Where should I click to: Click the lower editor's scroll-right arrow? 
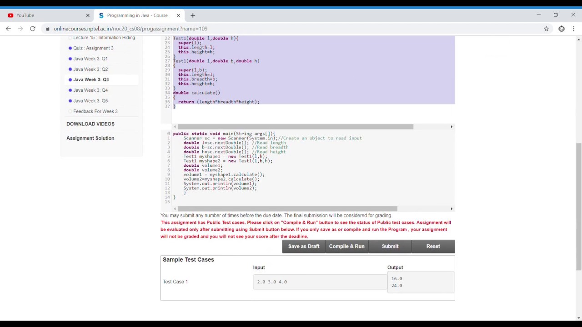click(452, 209)
